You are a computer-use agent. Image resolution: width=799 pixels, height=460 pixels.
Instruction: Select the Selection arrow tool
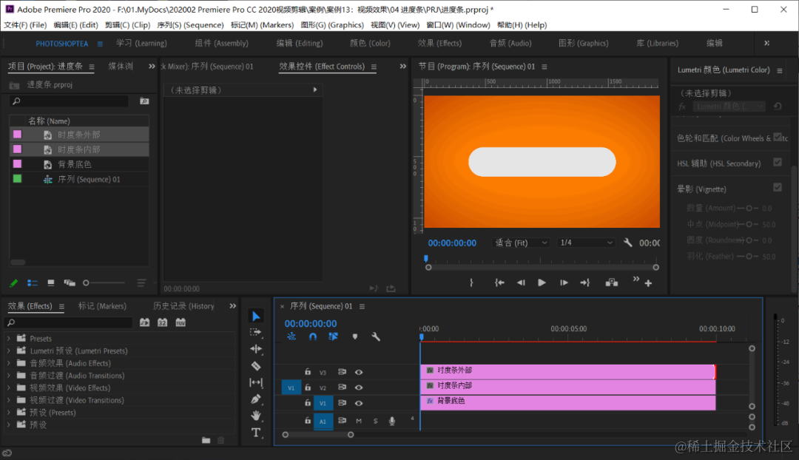(x=256, y=317)
